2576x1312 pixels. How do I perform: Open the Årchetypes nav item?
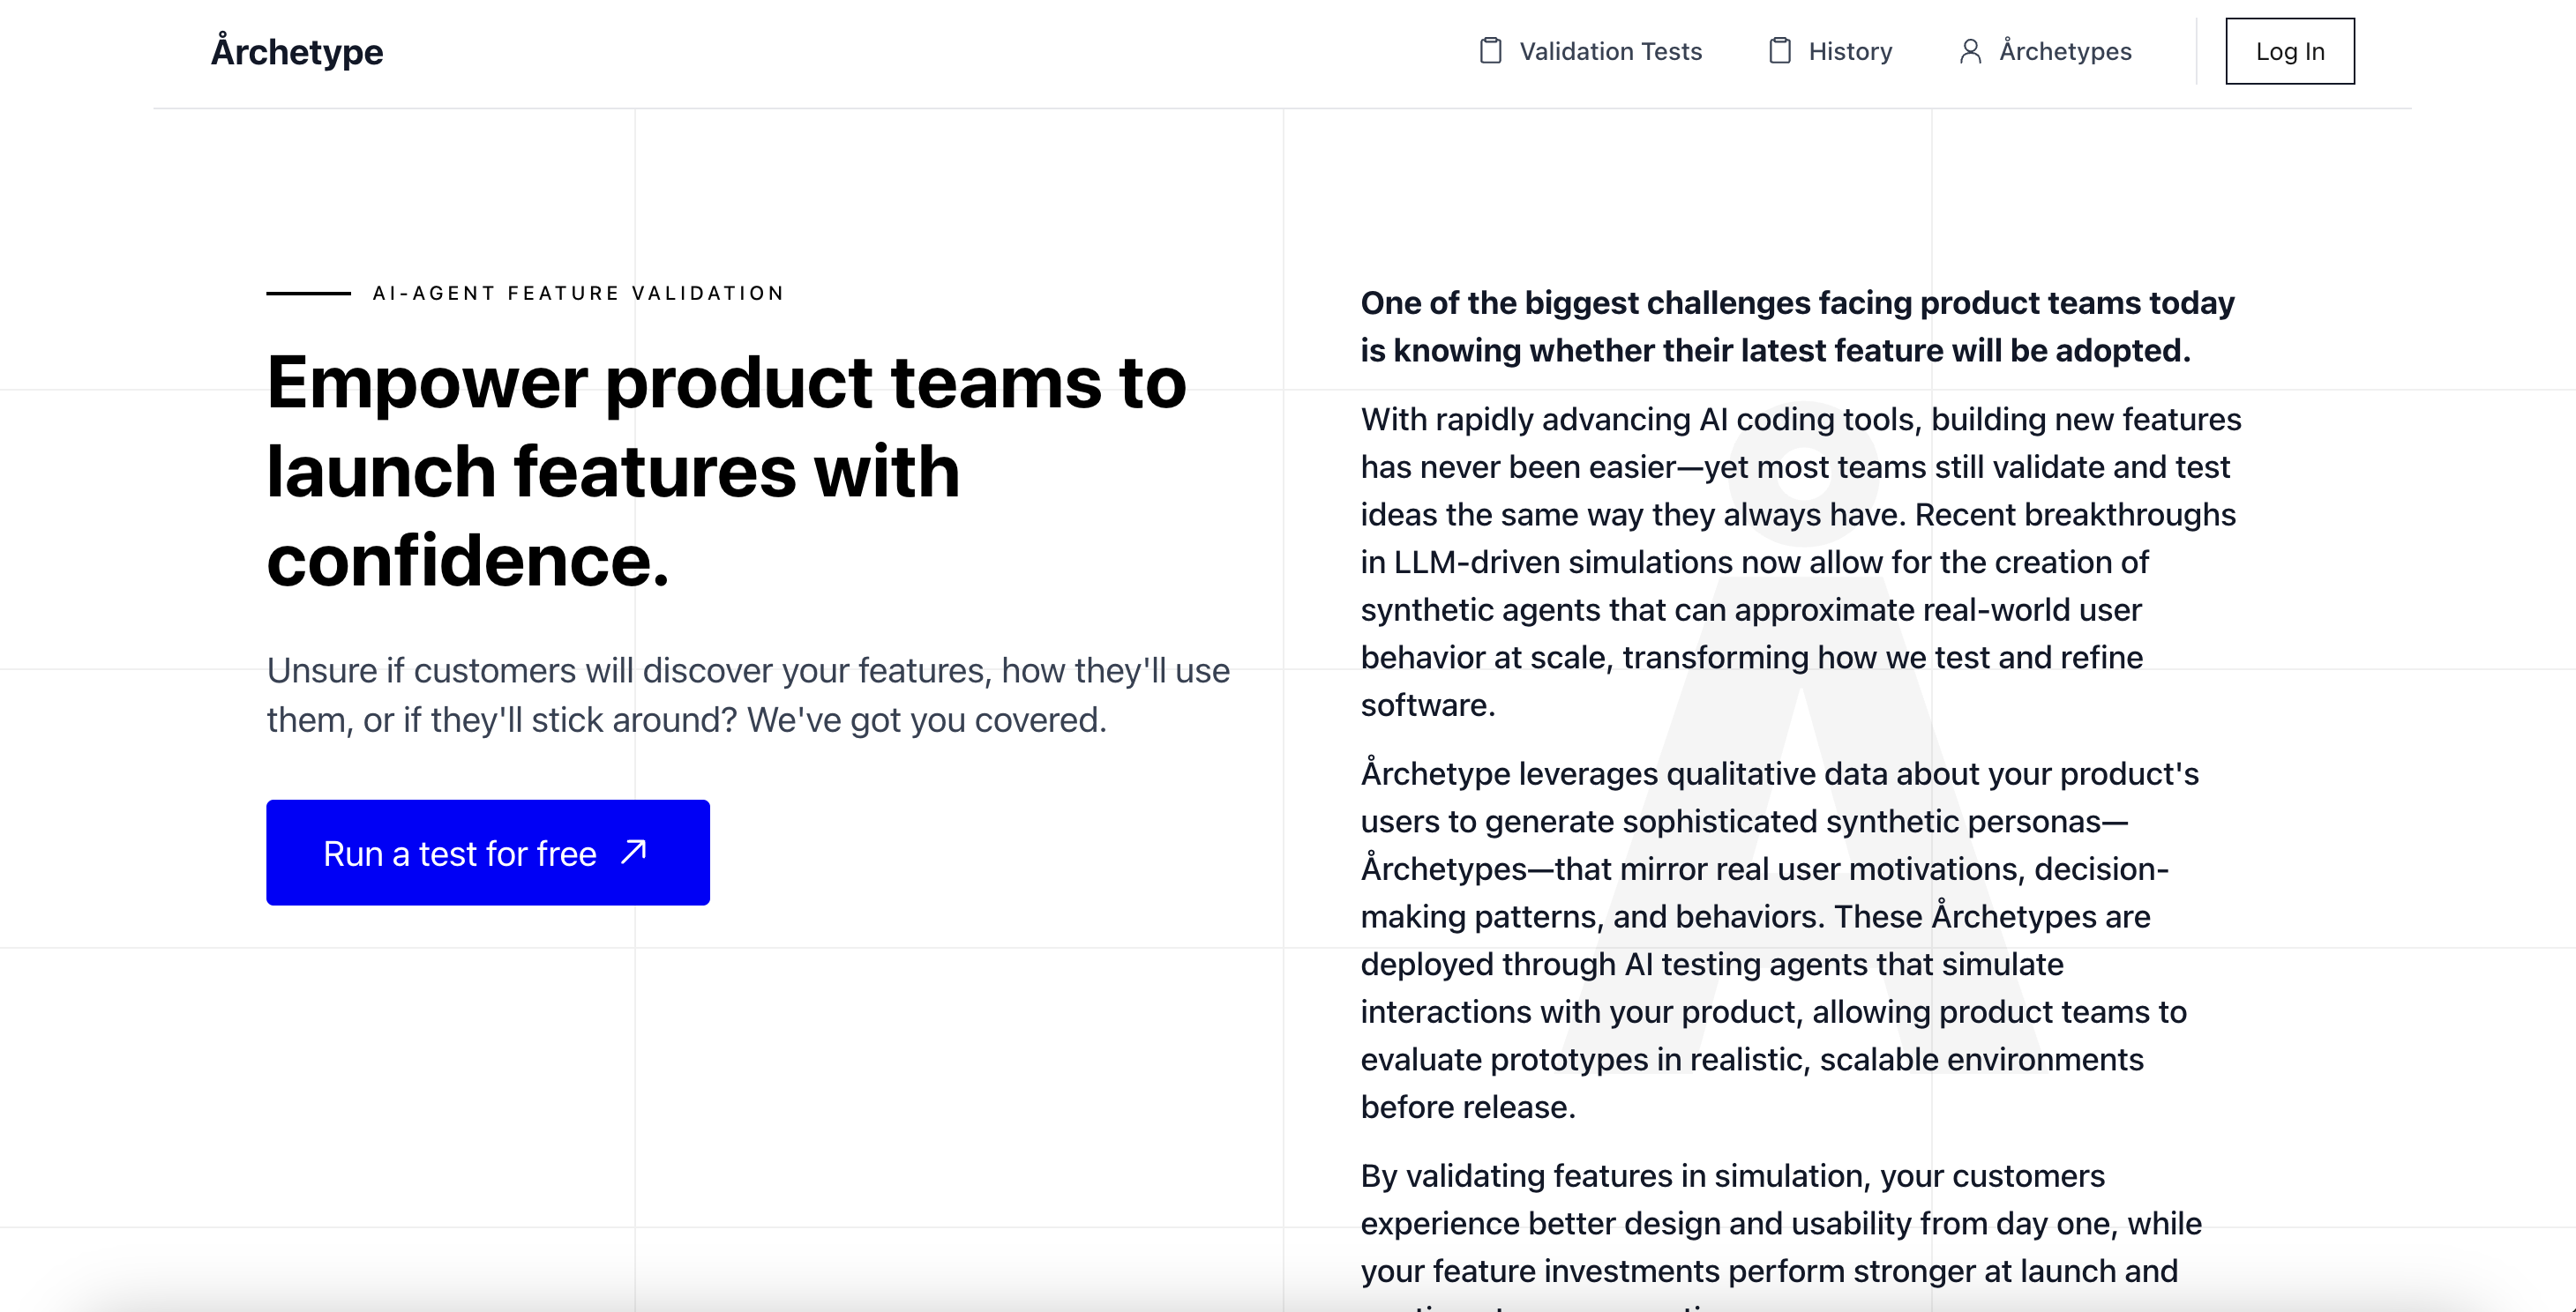2064,51
